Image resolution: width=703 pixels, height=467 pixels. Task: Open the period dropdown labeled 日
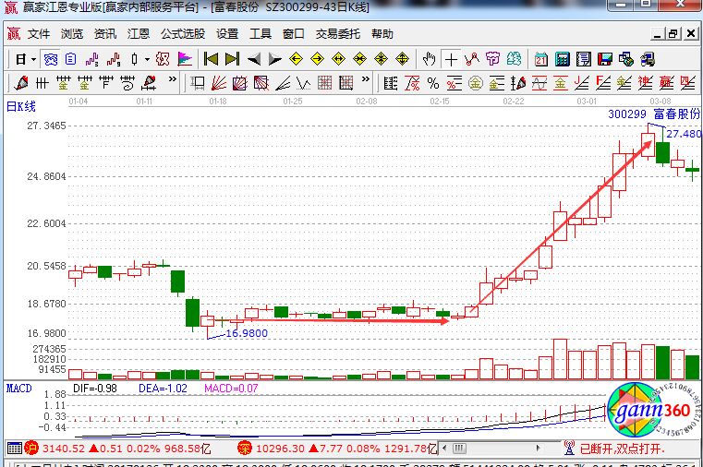pyautogui.click(x=25, y=59)
